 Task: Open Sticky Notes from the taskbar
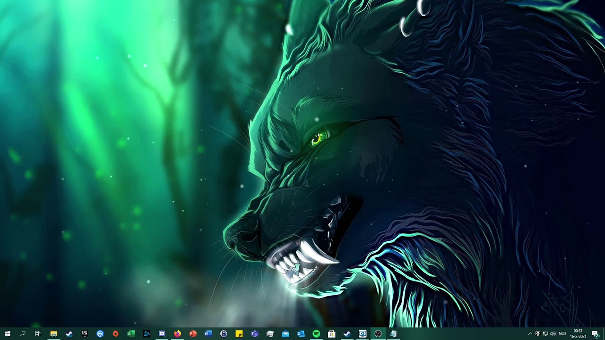(x=239, y=334)
